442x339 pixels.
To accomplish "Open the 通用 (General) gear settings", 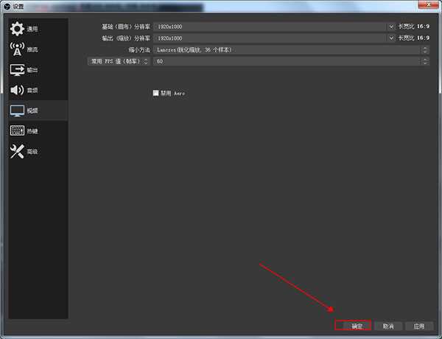I will pyautogui.click(x=38, y=29).
